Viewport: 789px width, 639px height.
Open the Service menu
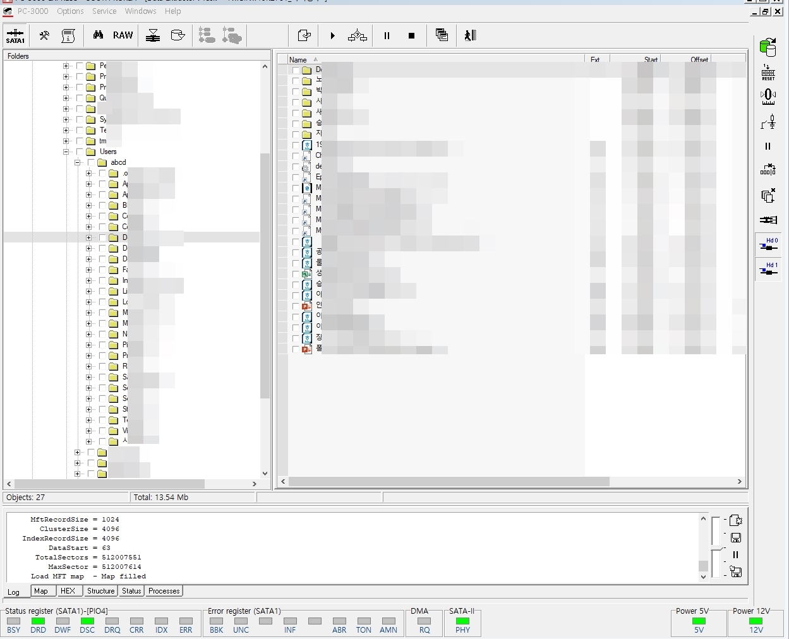coord(104,11)
